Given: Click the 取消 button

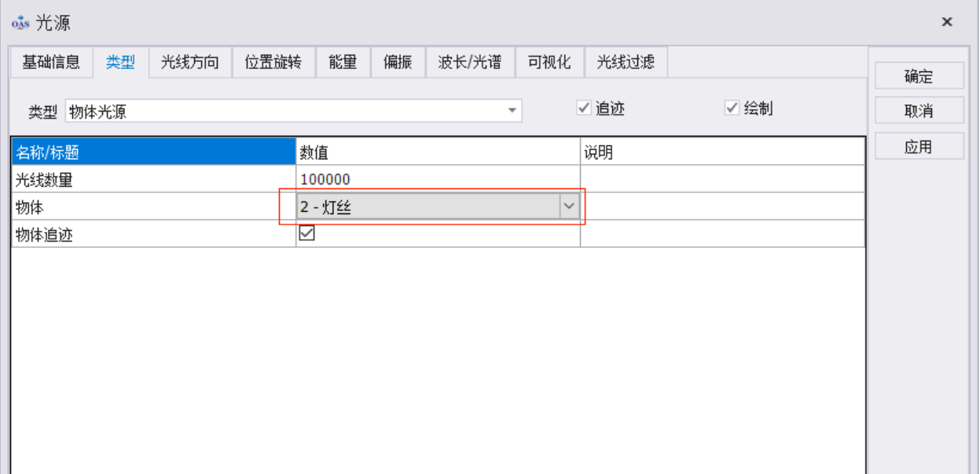Looking at the screenshot, I should 919,111.
